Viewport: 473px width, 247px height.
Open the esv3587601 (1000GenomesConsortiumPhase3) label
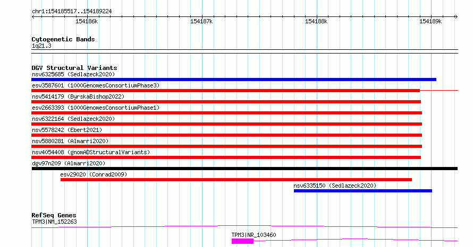tap(96, 85)
